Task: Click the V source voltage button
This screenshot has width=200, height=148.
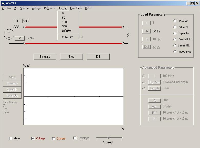Action: (20, 38)
